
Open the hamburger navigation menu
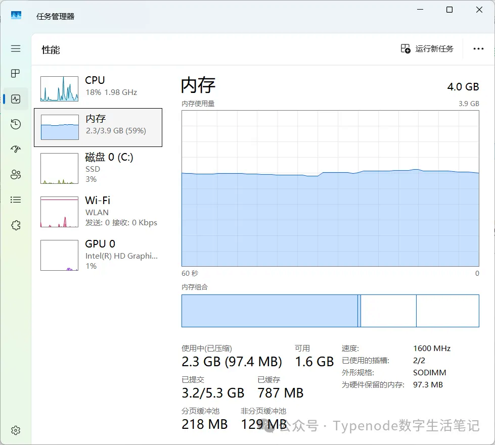[x=16, y=48]
